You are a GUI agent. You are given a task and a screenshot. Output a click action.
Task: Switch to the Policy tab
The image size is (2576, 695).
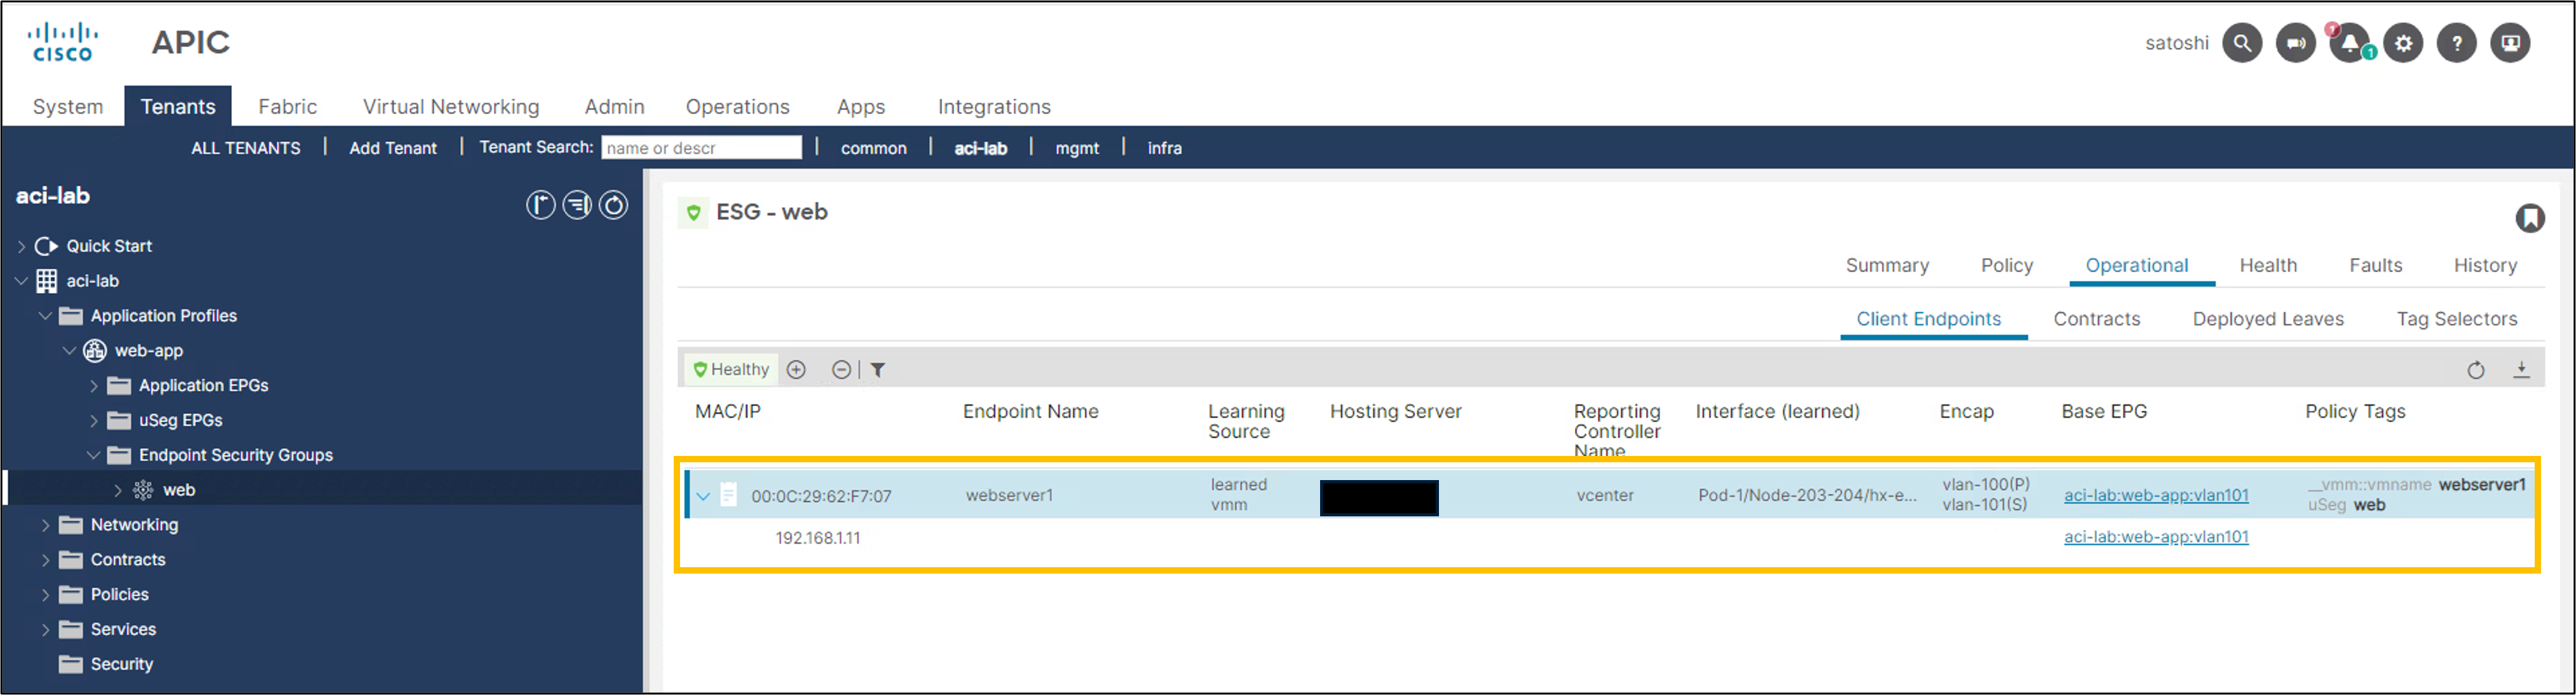[2007, 266]
